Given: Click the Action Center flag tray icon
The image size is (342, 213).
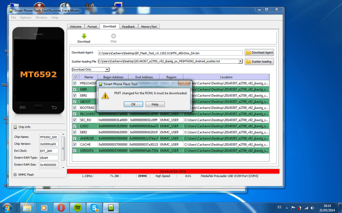Looking at the screenshot, I should 293,208.
